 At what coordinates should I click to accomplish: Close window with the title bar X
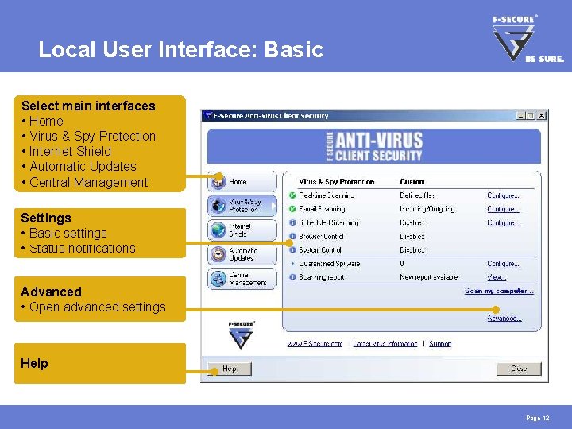pos(542,116)
